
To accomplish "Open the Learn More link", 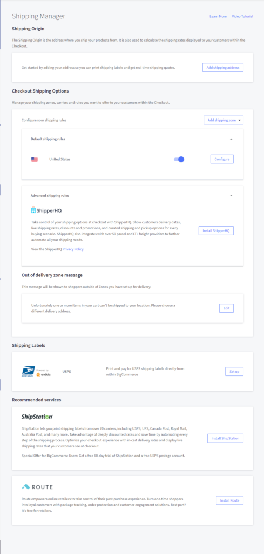I will click(x=218, y=17).
